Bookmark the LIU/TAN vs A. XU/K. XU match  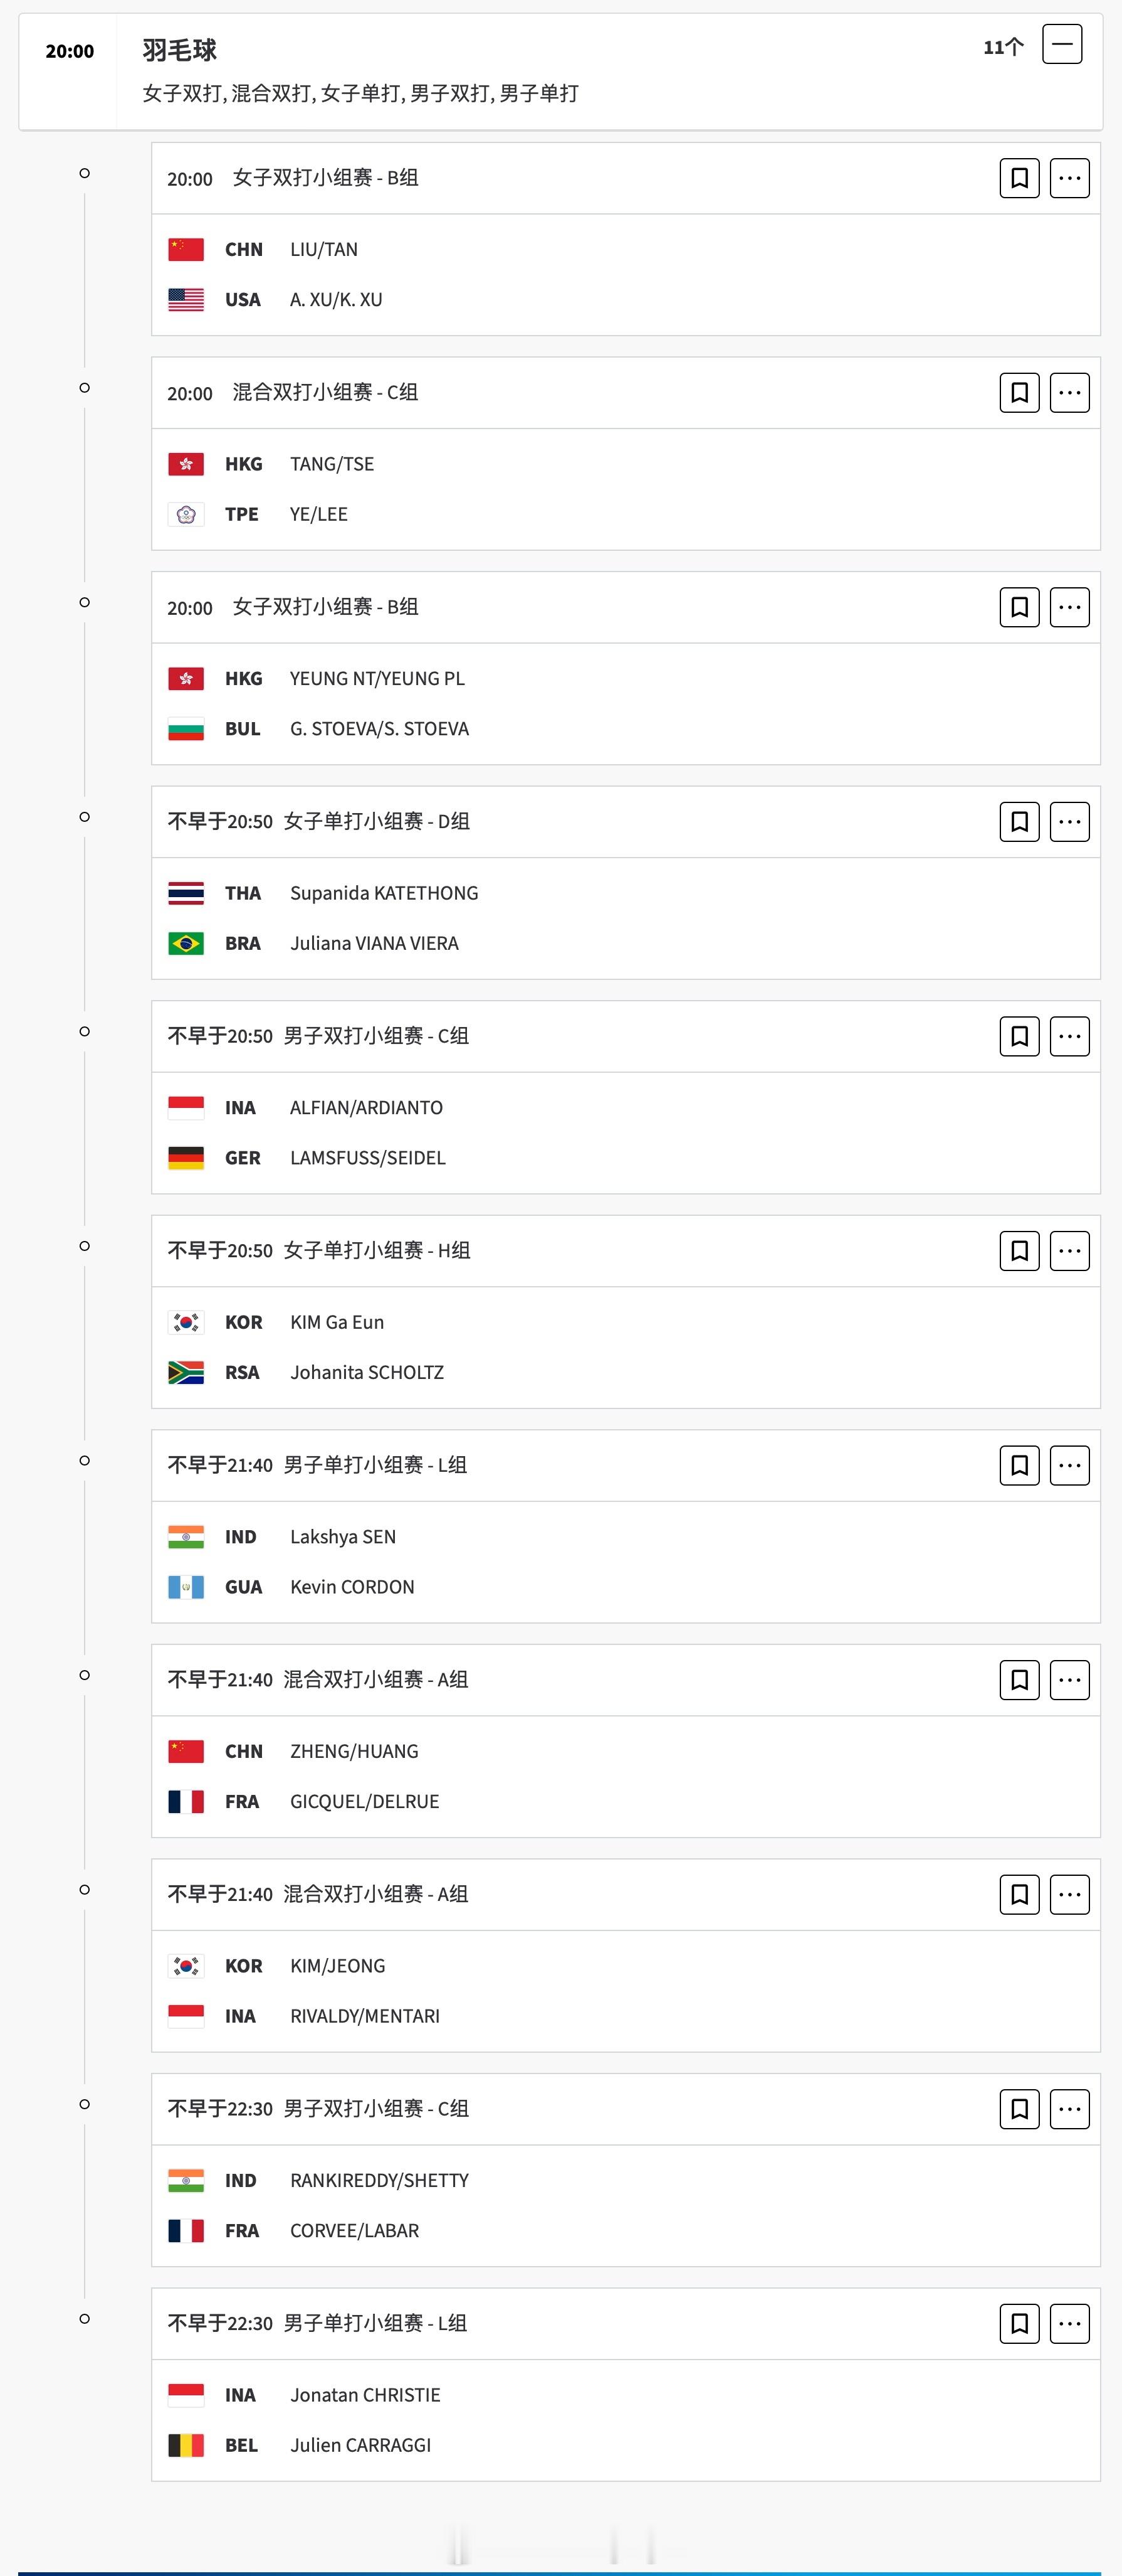tap(1019, 178)
